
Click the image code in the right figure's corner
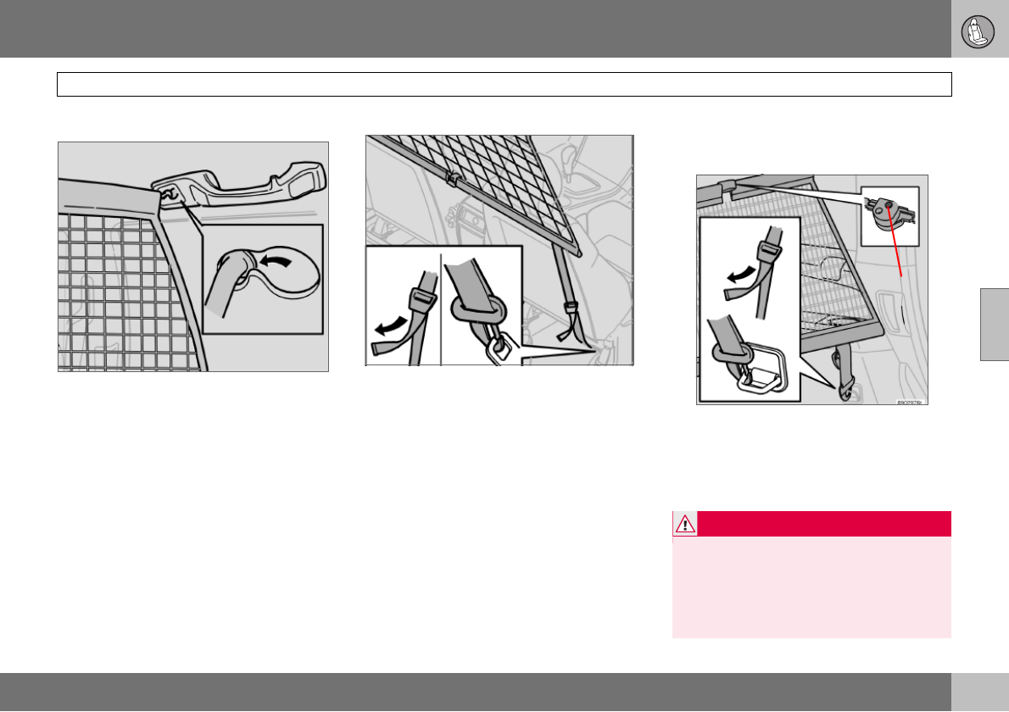coord(909,403)
